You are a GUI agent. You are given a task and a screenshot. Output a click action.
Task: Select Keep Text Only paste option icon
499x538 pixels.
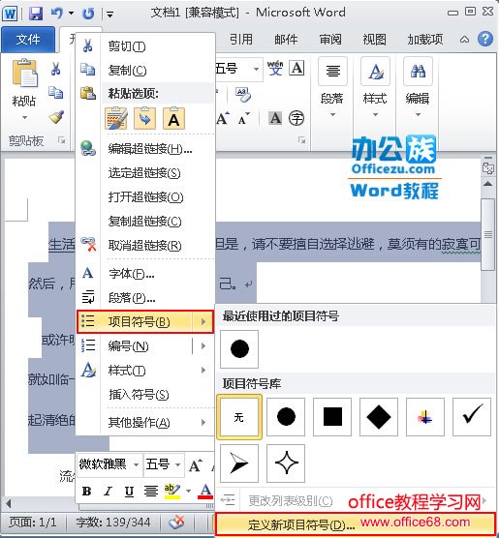(173, 118)
